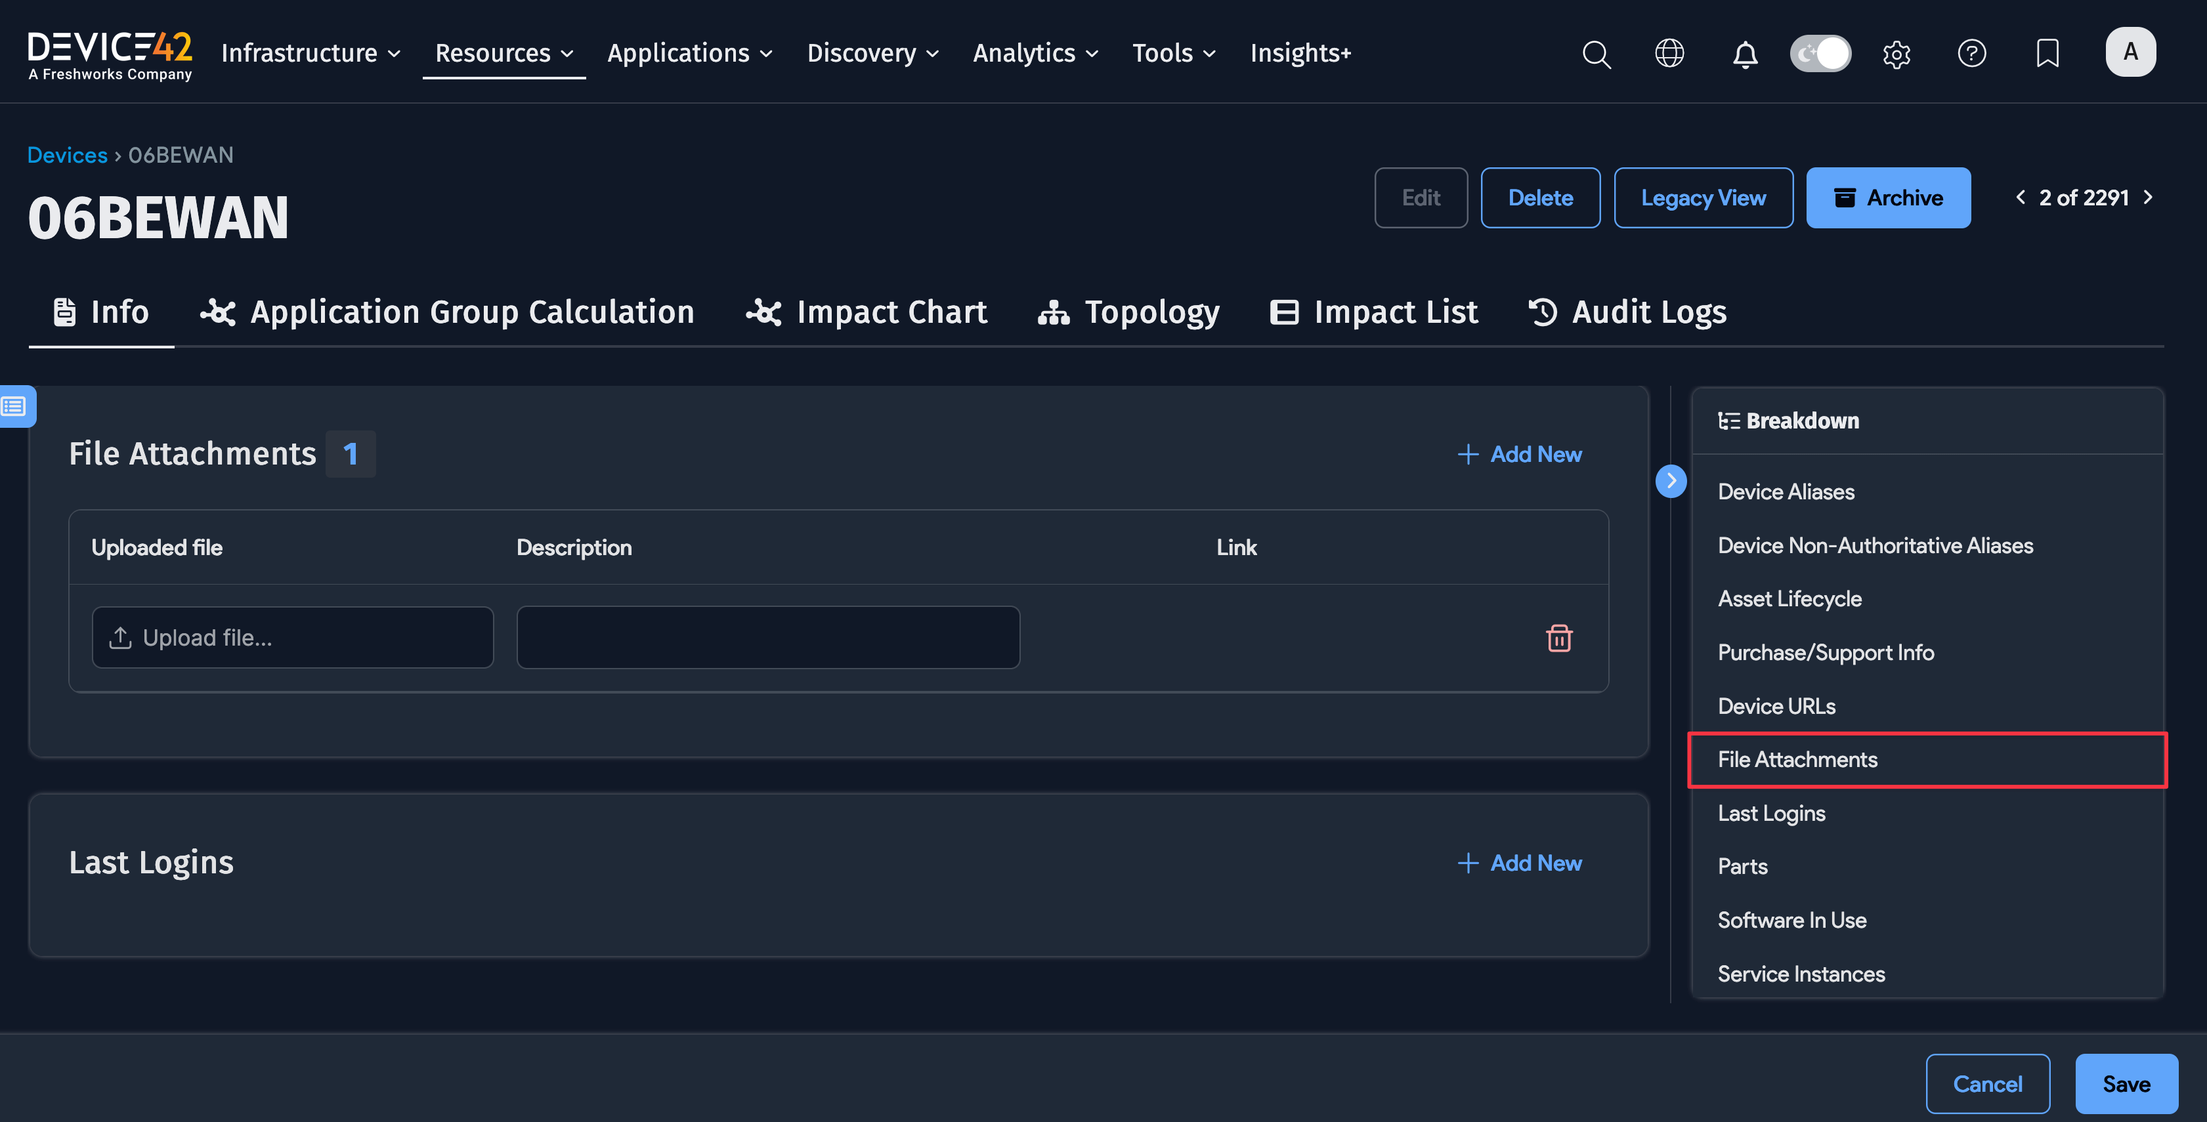
Task: Expand the Analytics dropdown
Action: click(1035, 53)
